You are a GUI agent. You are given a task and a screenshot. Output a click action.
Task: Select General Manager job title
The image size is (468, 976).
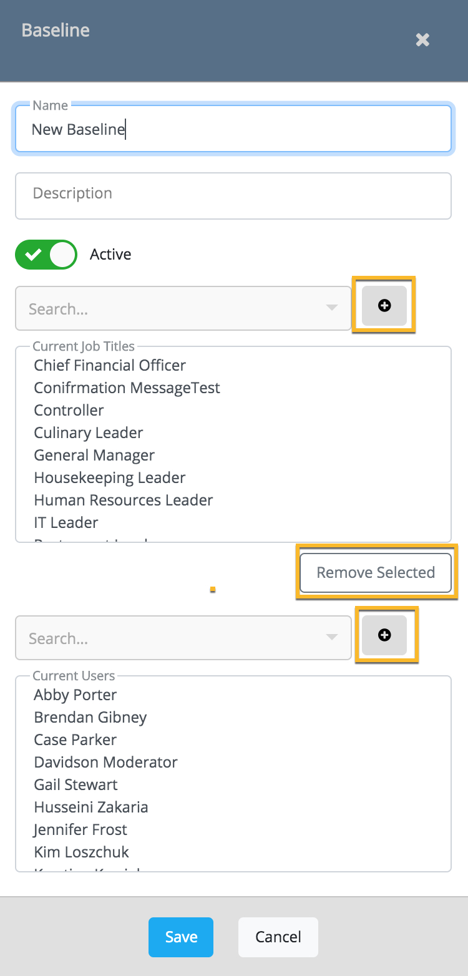pyautogui.click(x=94, y=455)
